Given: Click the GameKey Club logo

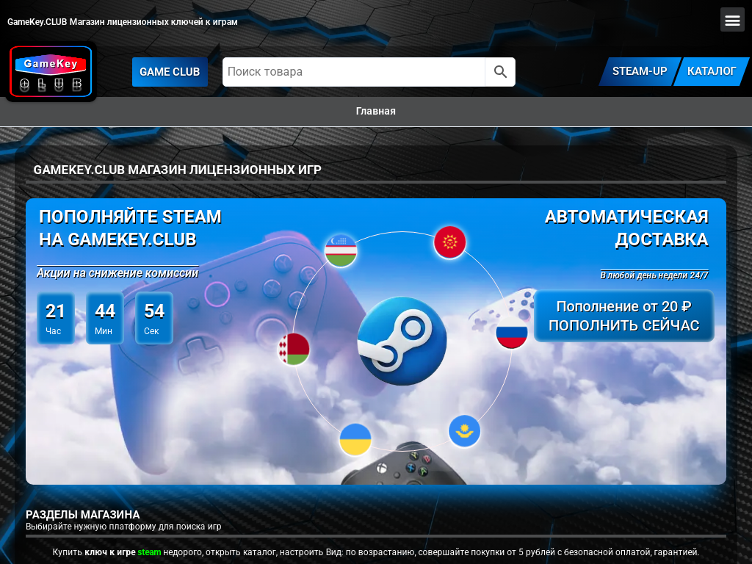Looking at the screenshot, I should (51, 71).
